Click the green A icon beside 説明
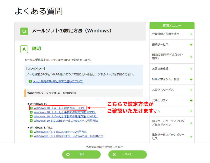210x163 pixels. pyautogui.click(x=24, y=49)
